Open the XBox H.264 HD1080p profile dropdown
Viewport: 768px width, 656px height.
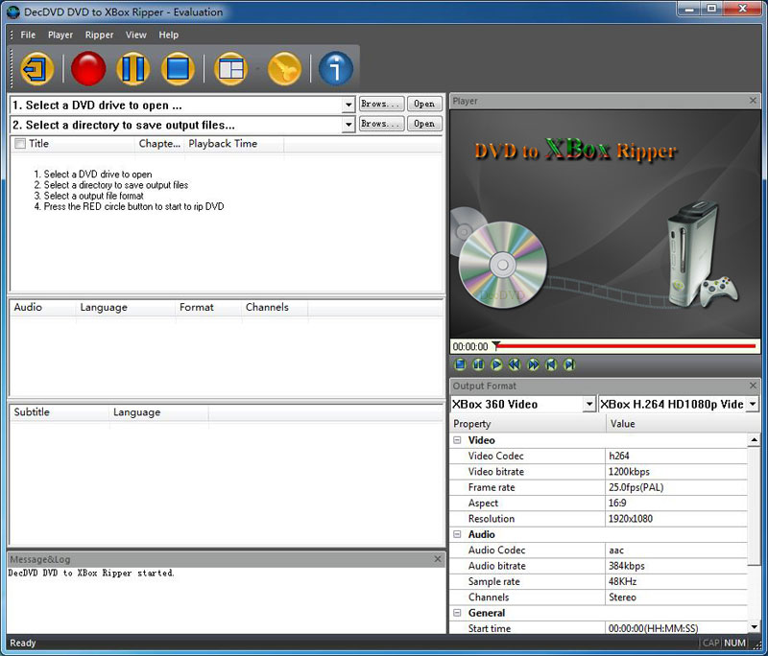pos(753,404)
